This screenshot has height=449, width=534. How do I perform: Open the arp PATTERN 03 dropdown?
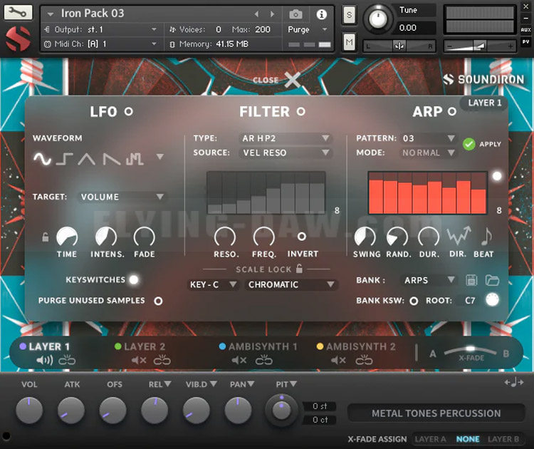(x=428, y=138)
